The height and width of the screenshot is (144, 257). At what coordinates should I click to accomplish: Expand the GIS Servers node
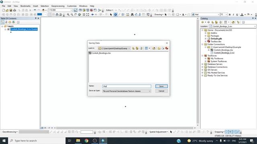click(x=202, y=70)
